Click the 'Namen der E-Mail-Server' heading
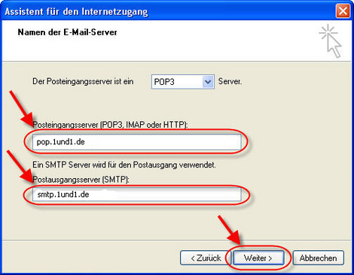This screenshot has height=275, width=354. click(x=67, y=32)
